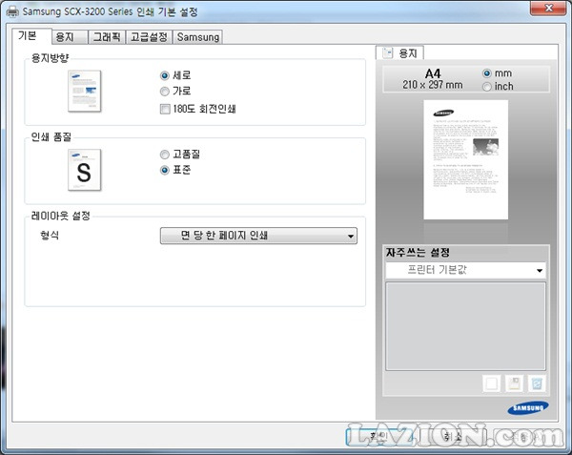
Task: Click the 형식 label
Action: 50,236
